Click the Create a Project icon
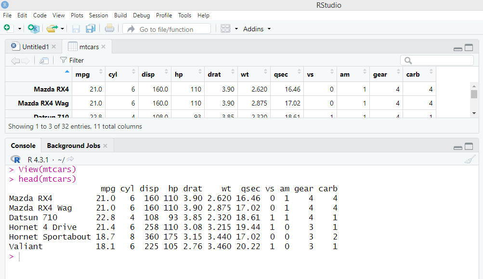Image resolution: width=483 pixels, height=279 pixels. click(x=33, y=29)
